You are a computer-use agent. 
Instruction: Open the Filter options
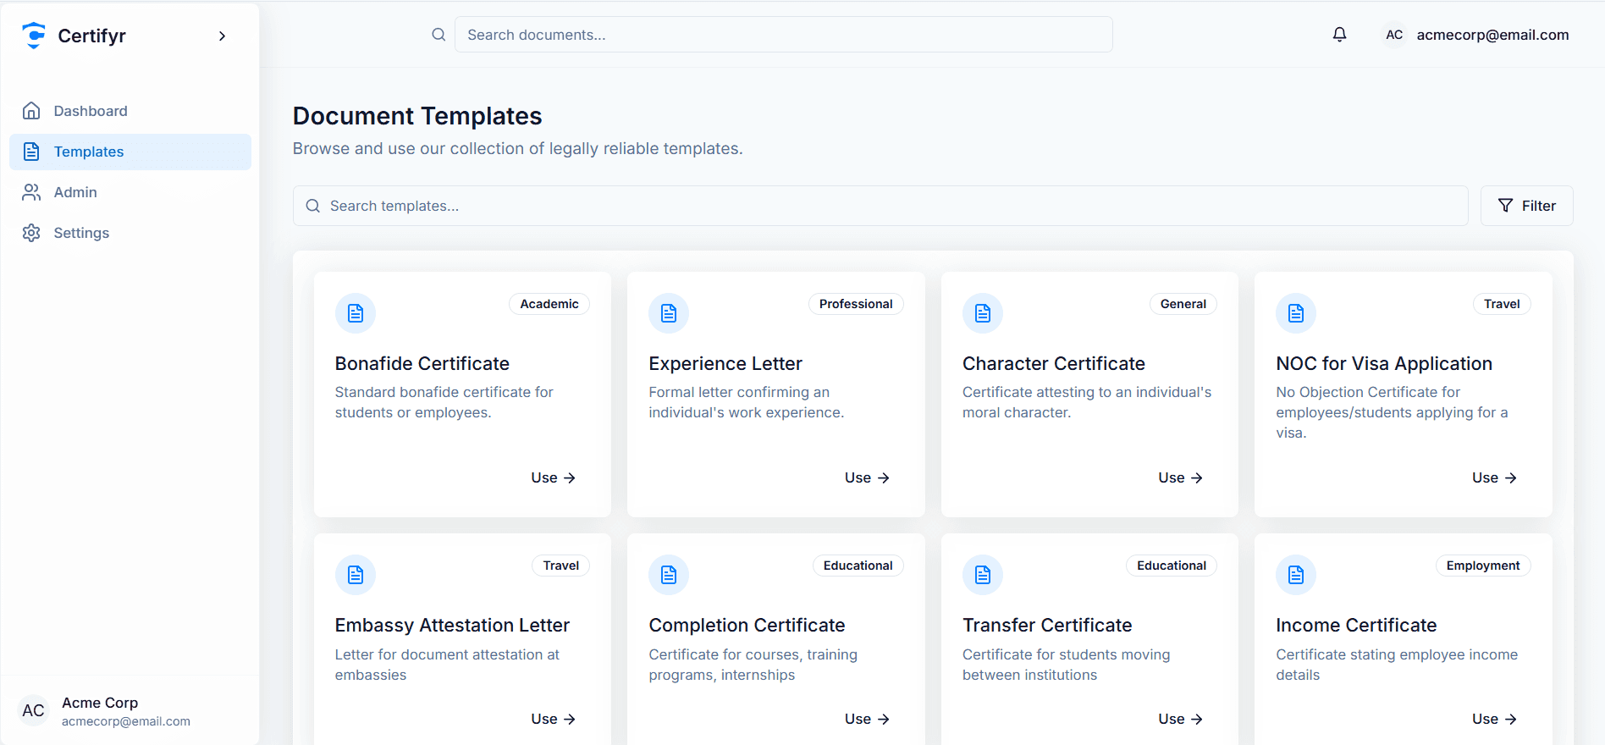coord(1526,206)
